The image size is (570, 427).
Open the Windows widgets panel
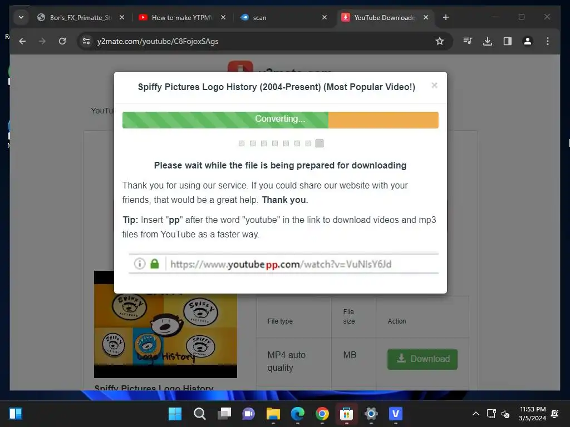tap(16, 414)
